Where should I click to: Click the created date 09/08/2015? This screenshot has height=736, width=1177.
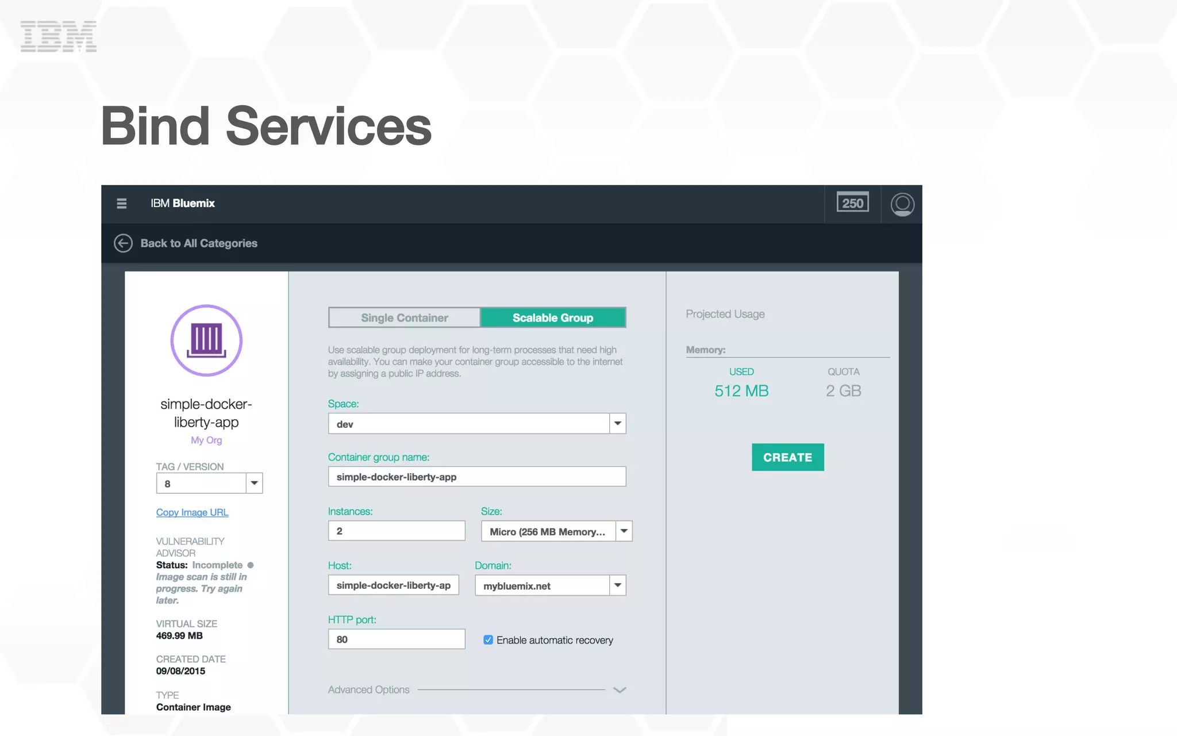180,671
